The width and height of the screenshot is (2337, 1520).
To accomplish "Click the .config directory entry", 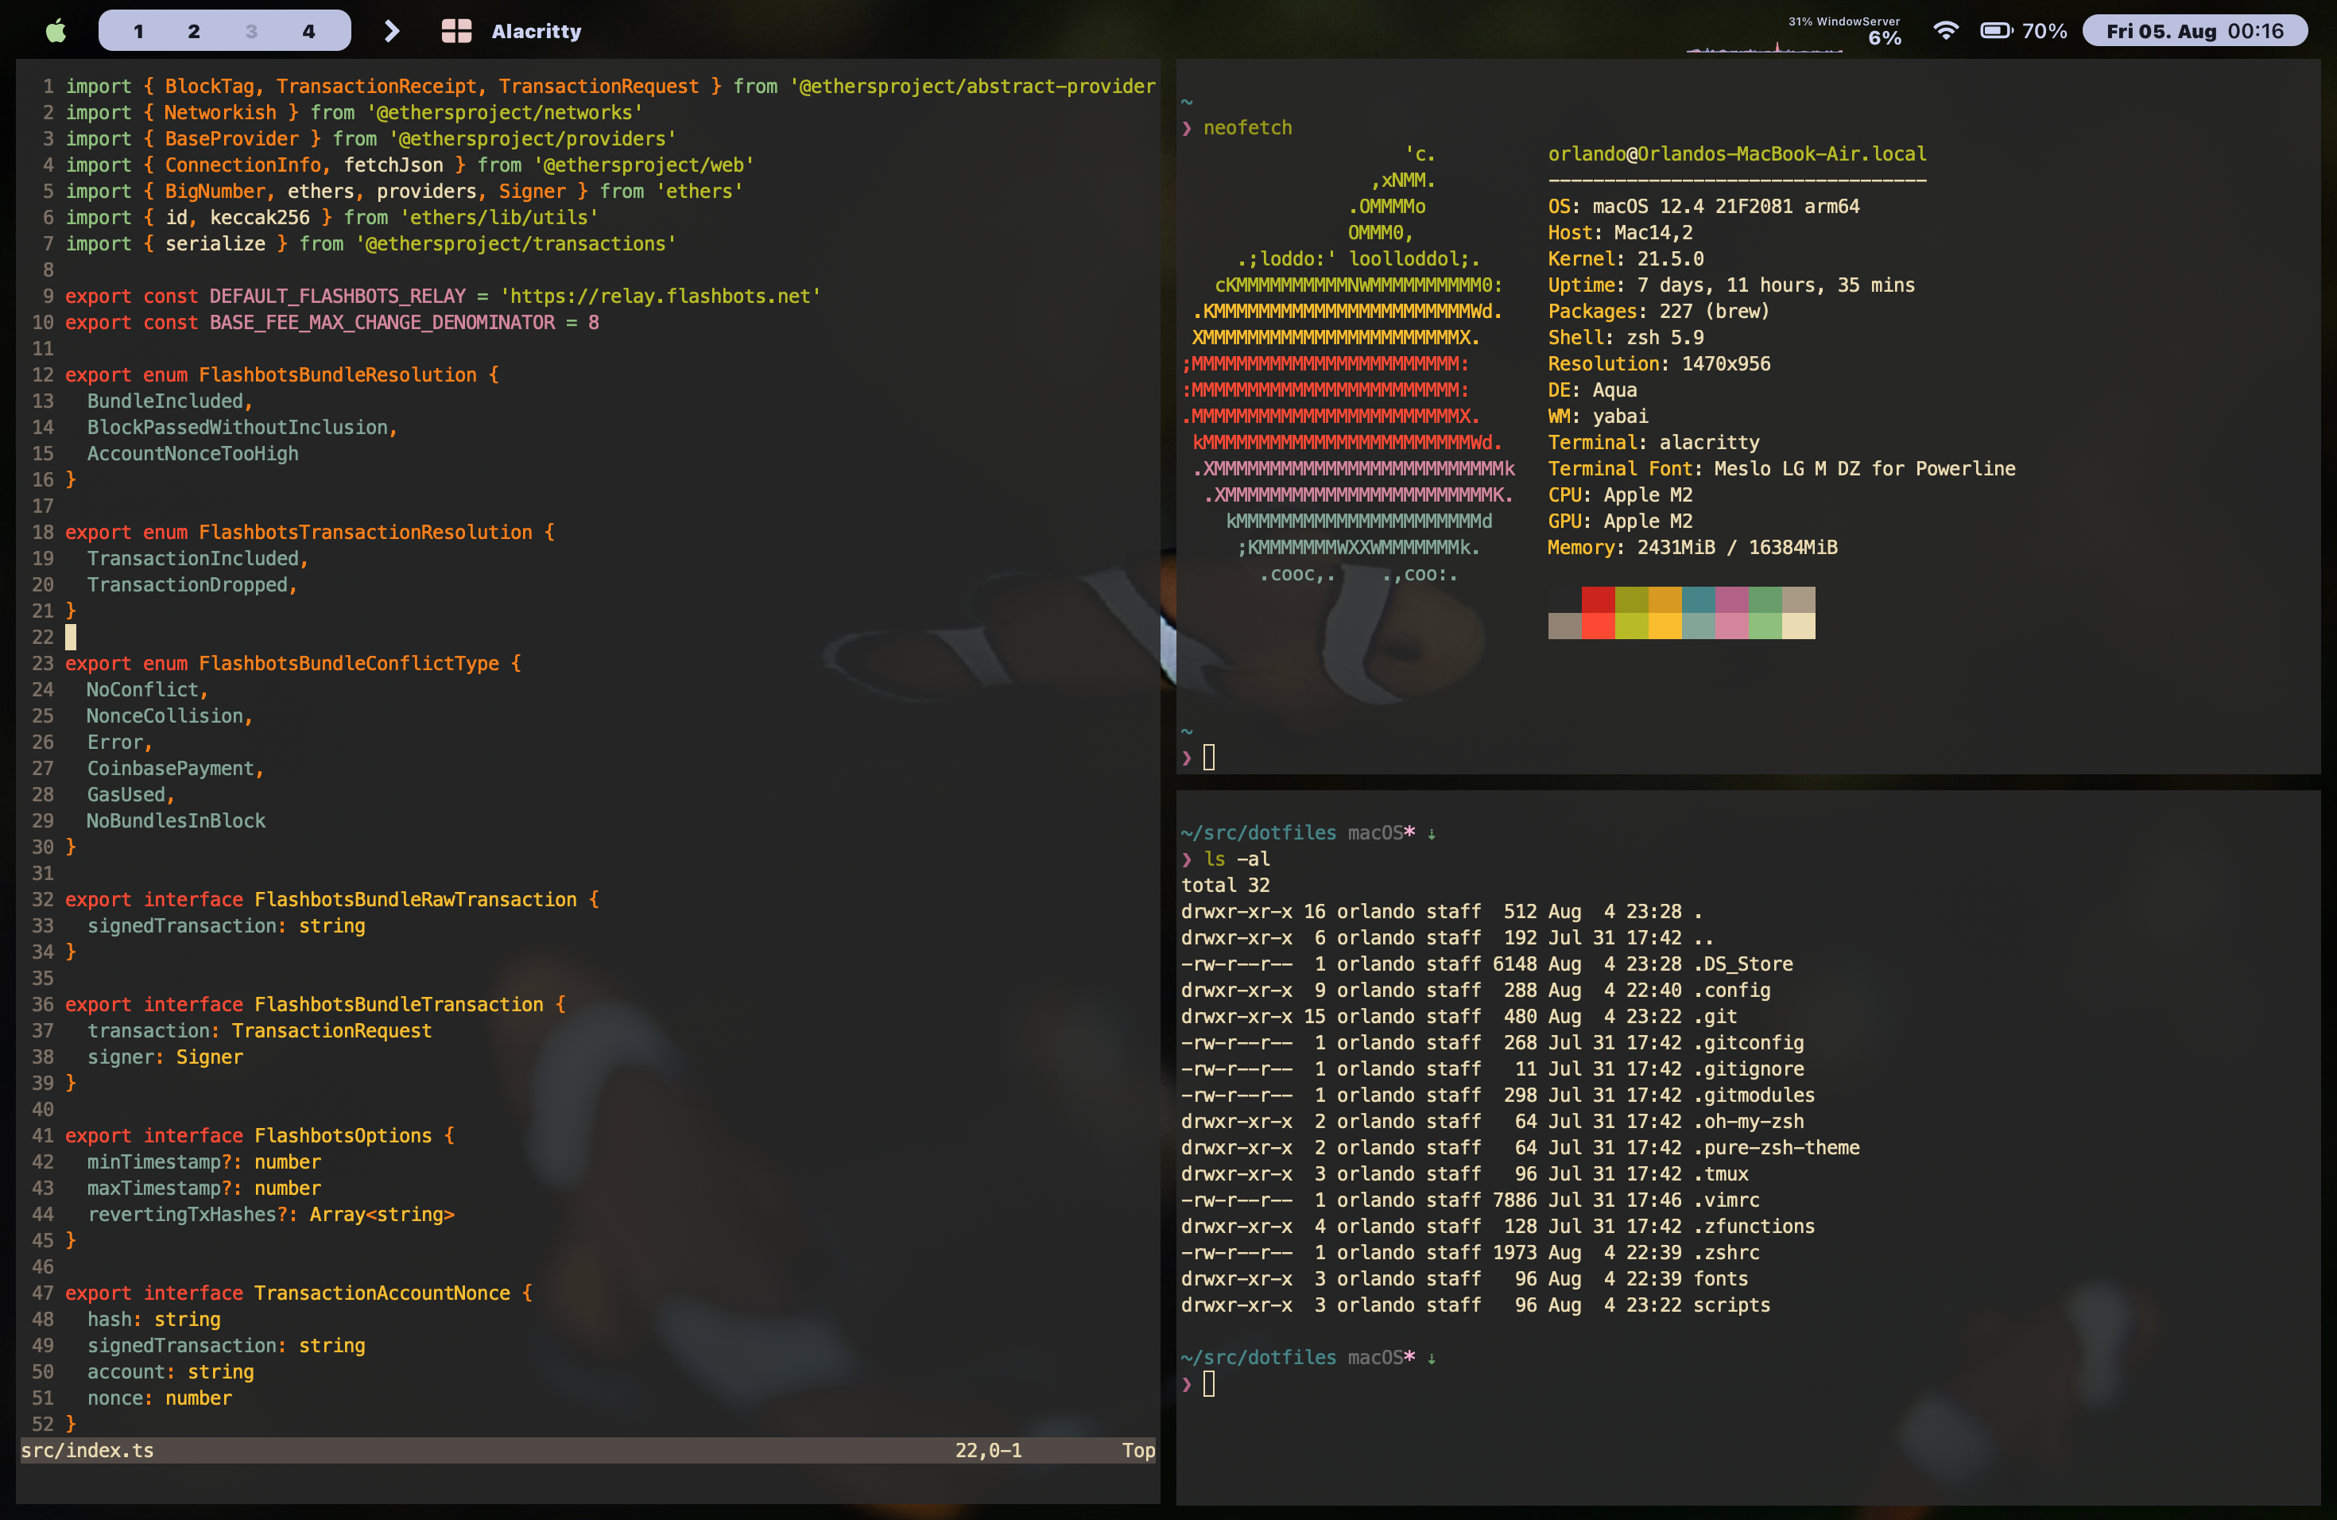I will click(1732, 991).
